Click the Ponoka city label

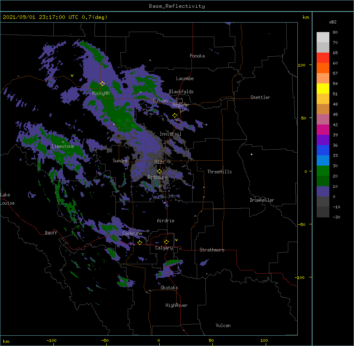click(x=197, y=56)
